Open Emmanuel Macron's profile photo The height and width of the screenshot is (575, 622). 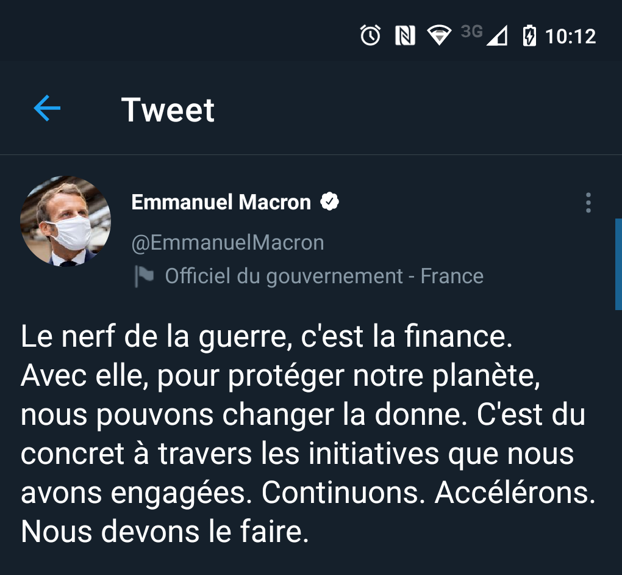coord(66,222)
